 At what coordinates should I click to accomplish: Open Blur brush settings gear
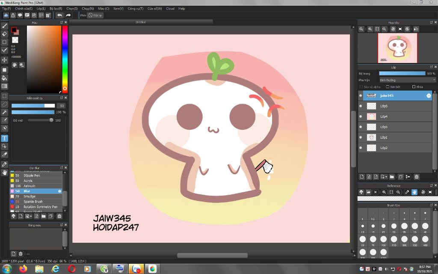tap(59, 191)
